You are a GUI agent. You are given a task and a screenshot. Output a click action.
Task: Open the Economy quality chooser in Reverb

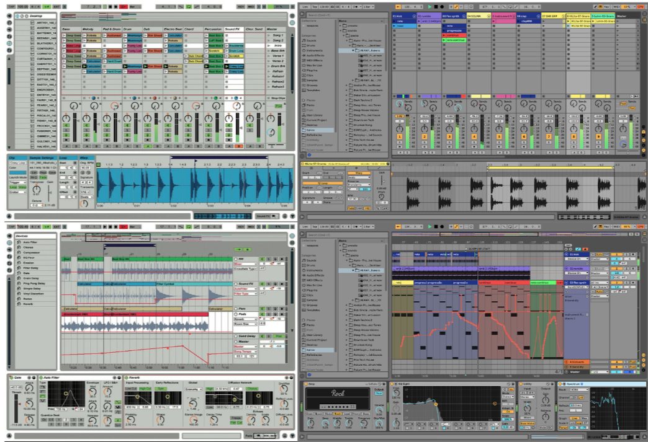coord(193,389)
